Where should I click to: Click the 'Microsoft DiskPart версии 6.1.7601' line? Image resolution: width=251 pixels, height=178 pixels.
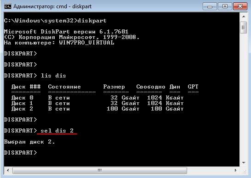(66, 32)
